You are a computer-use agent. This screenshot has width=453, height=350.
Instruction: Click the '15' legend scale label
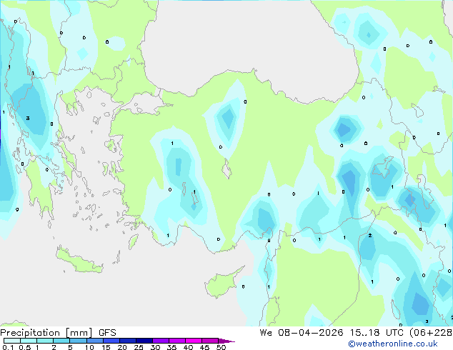pos(106,347)
